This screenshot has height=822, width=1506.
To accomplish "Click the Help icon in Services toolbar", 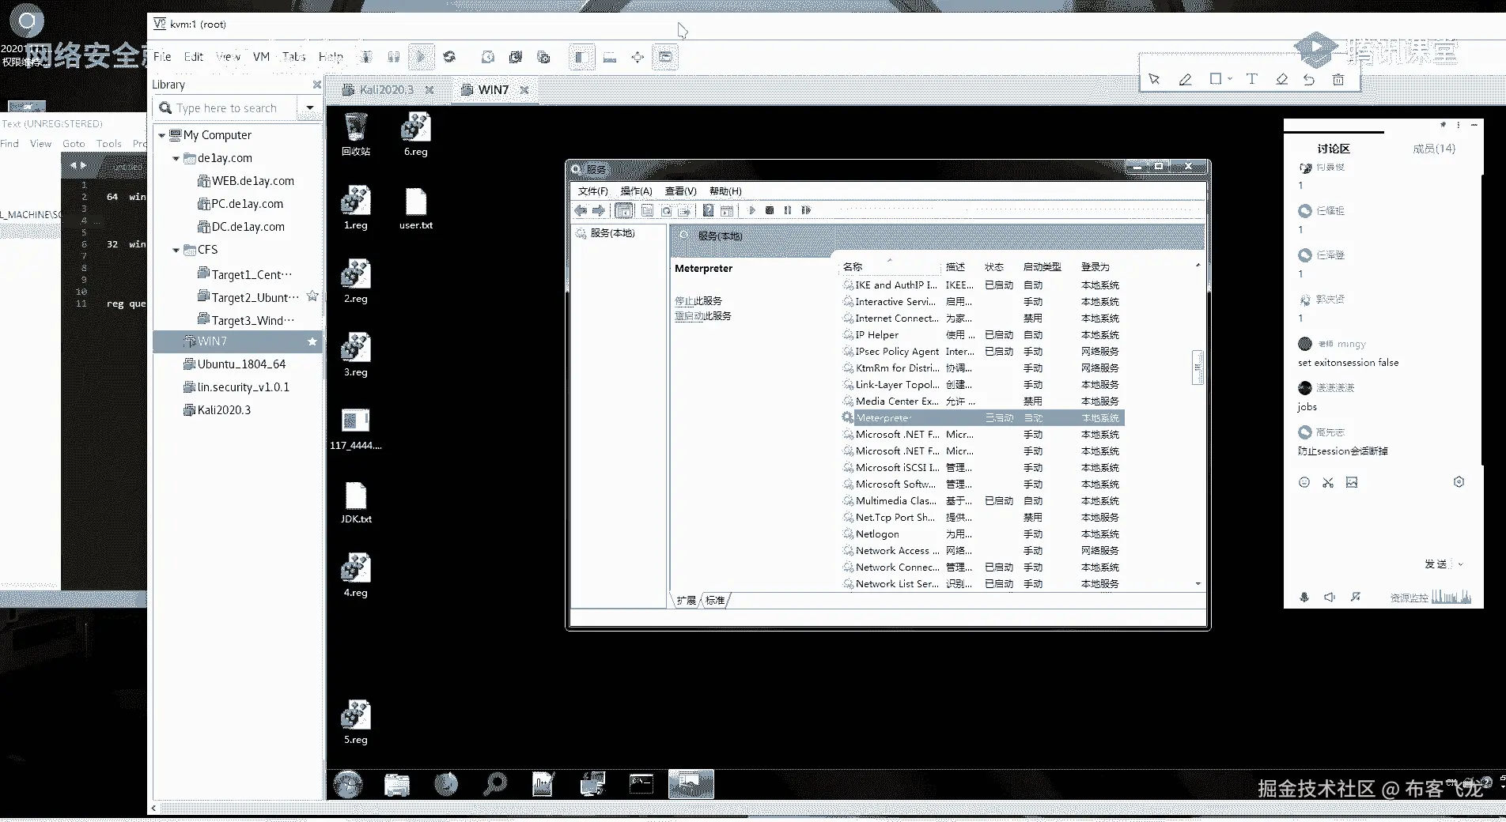I will click(708, 210).
